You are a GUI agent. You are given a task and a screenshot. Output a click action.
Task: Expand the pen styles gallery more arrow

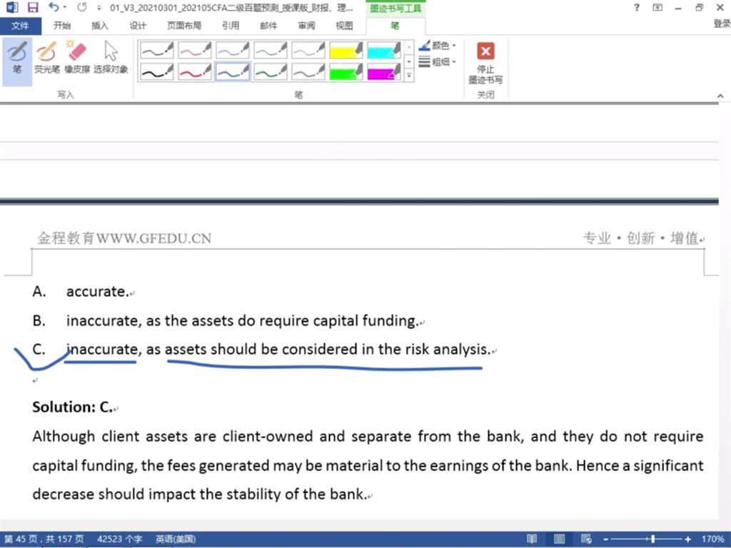tap(409, 75)
